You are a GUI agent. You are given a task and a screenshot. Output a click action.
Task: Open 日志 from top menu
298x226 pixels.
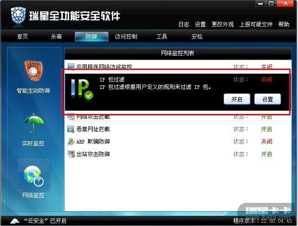point(184,25)
